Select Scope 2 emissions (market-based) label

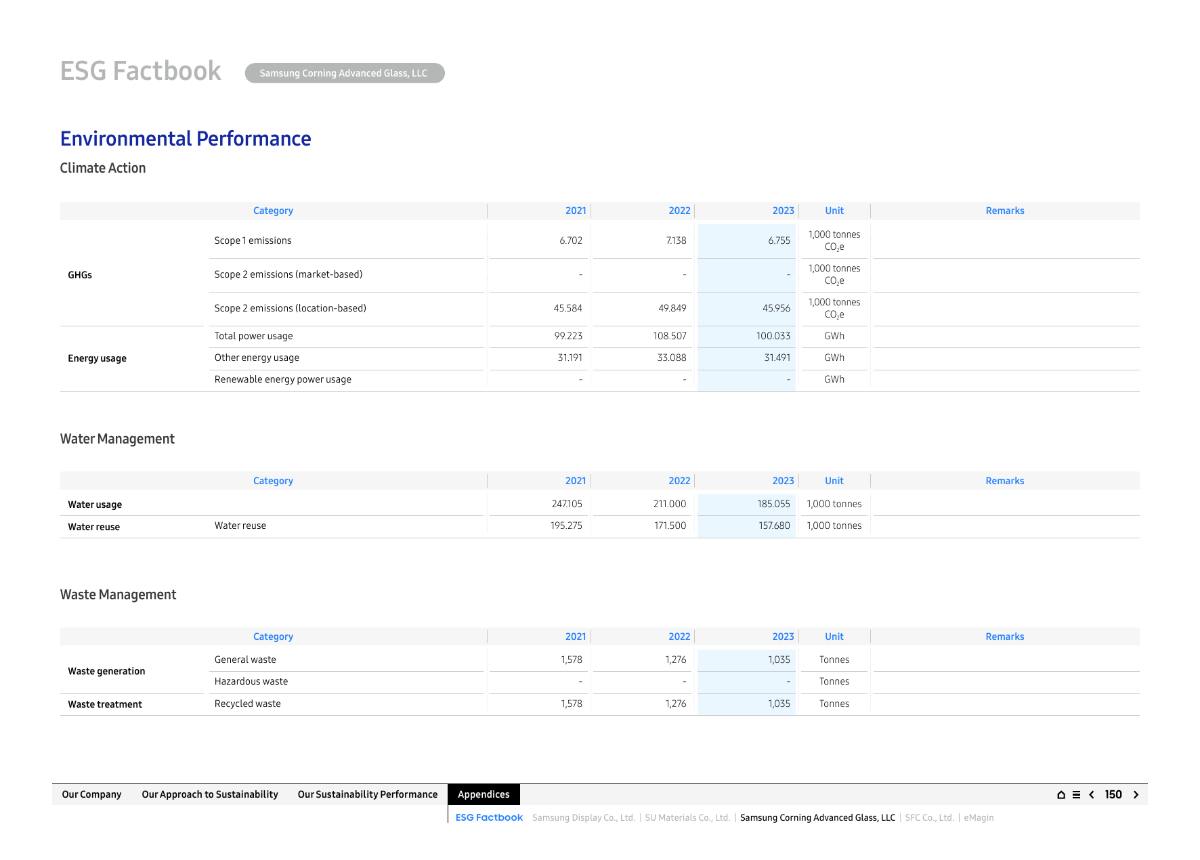coord(288,274)
